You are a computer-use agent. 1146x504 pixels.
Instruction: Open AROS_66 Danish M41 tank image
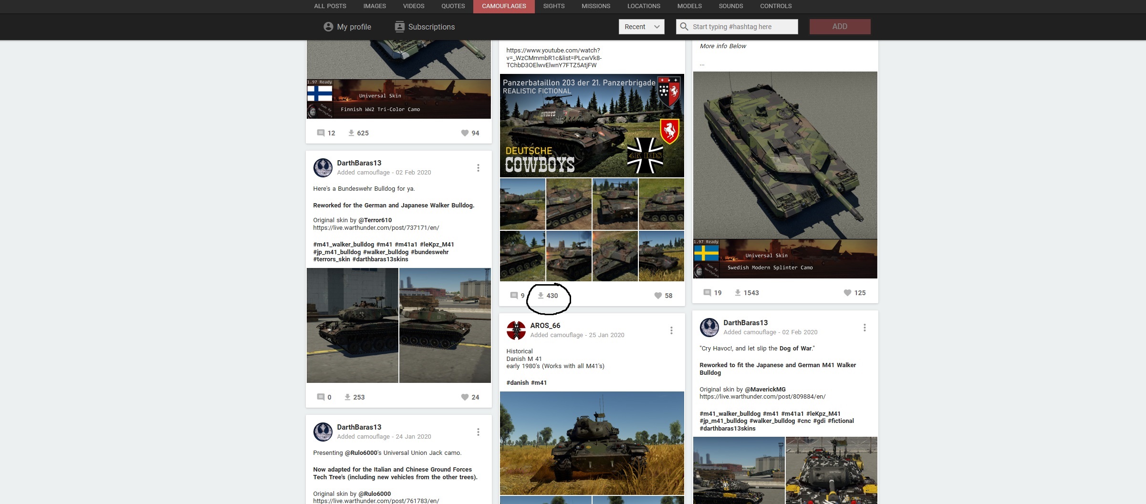pyautogui.click(x=592, y=443)
